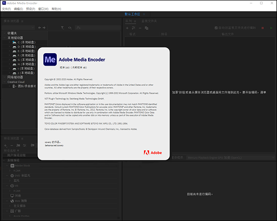
Task: Click the behance.net/sovery link
Action: 54,145
